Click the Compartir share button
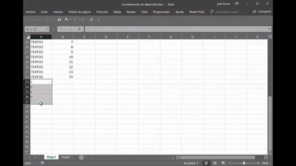 click(x=262, y=12)
